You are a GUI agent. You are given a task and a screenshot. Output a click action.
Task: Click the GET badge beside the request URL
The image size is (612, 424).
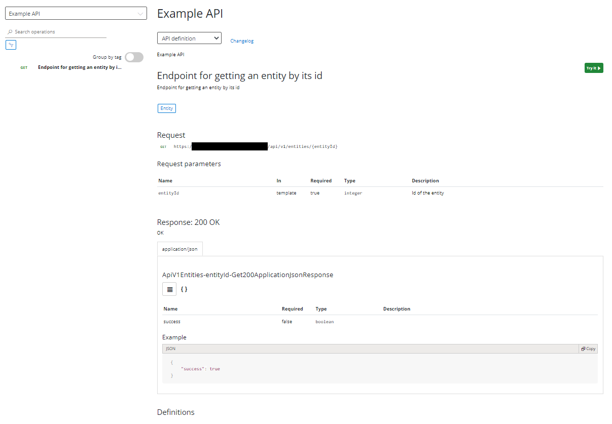(x=163, y=146)
